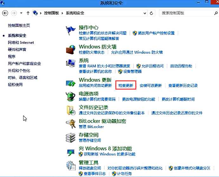Open 硬件和声音 category
219x177 pixels.
coord(17,50)
